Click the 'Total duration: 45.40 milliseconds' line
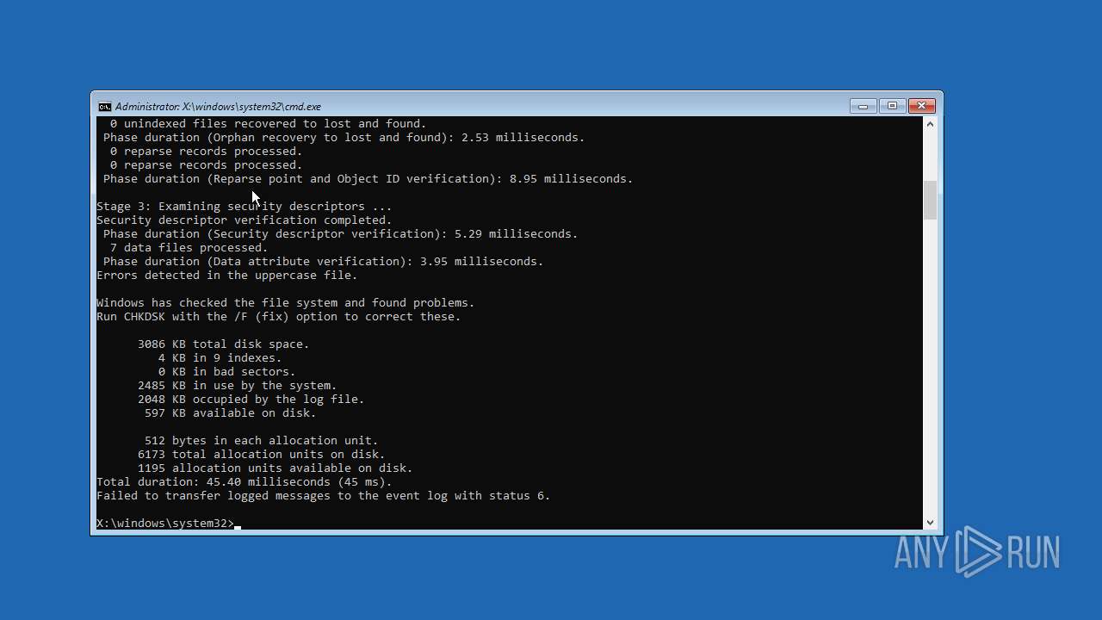 click(x=245, y=482)
